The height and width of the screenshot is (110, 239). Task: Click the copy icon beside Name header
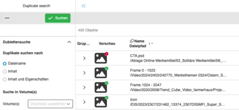(132, 41)
